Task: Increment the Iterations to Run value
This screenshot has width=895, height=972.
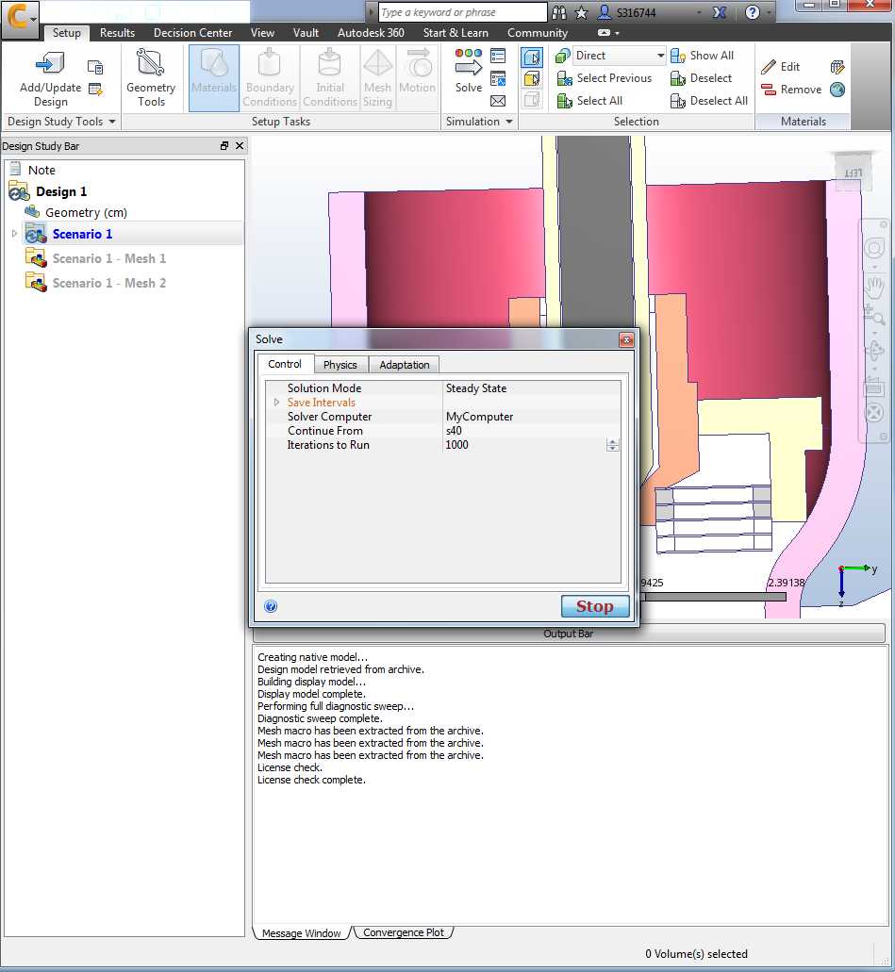Action: coord(613,440)
